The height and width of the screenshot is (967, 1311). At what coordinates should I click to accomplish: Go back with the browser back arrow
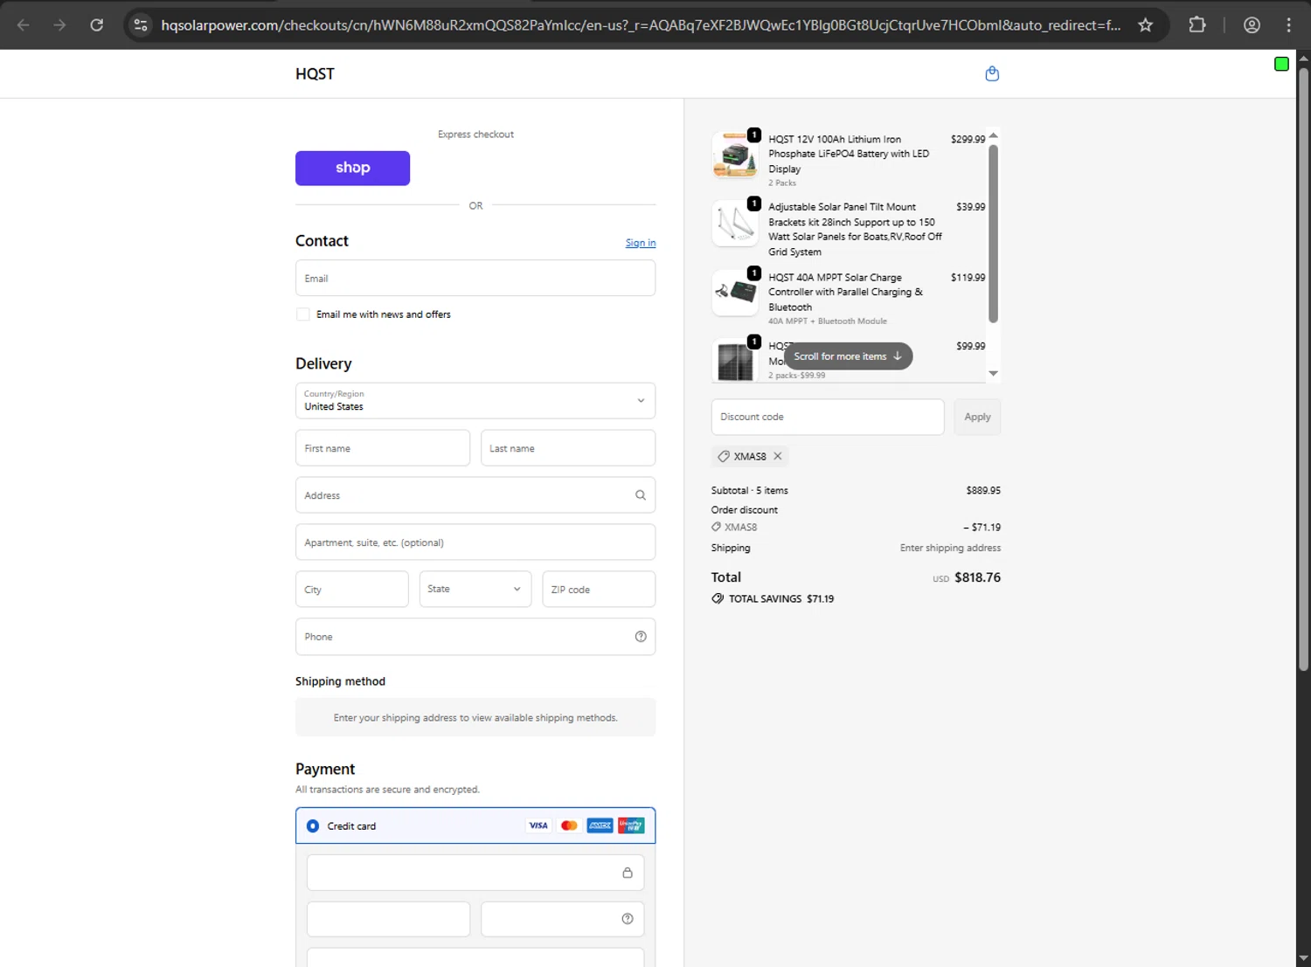point(24,24)
